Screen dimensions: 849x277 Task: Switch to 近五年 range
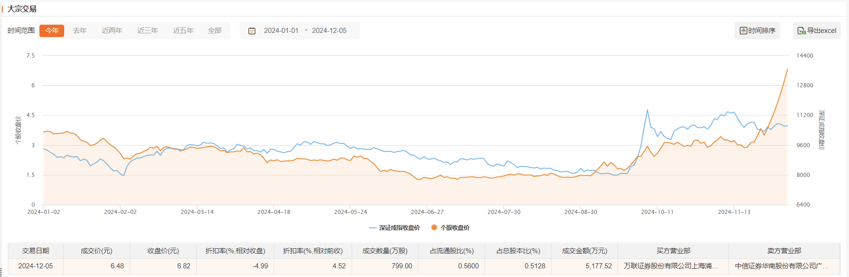183,31
